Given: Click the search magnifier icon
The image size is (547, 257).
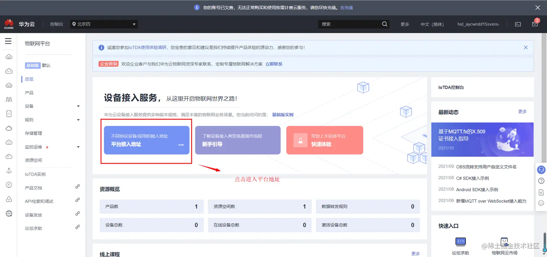Looking at the screenshot, I should [385, 24].
